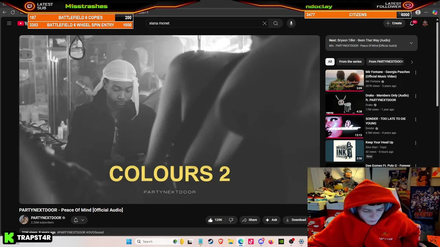Open options for Drake Members Only video

pos(416,96)
